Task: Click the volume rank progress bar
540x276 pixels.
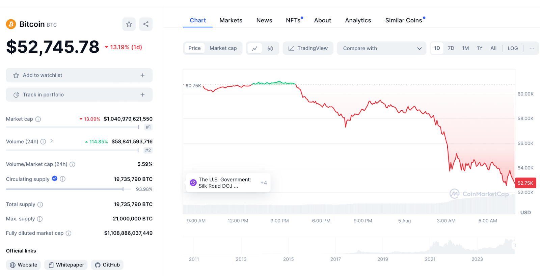Action: pos(72,150)
